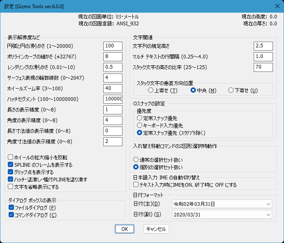
Task: Select 上寄せ (T) radio button
Action: [x=151, y=90]
